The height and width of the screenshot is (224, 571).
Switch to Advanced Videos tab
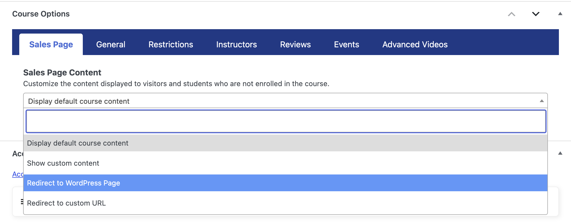415,44
